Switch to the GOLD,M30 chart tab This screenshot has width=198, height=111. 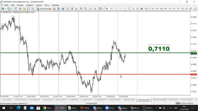pos(7,100)
